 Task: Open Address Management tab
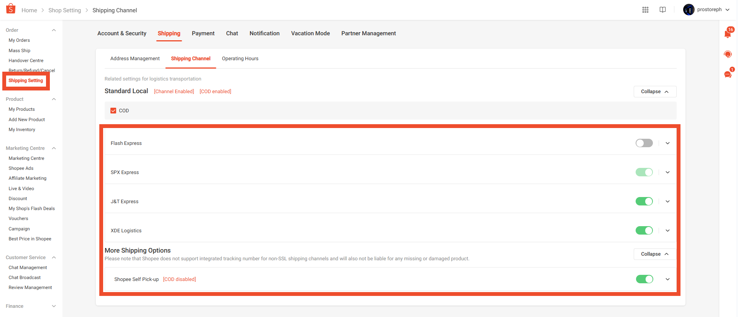click(135, 59)
